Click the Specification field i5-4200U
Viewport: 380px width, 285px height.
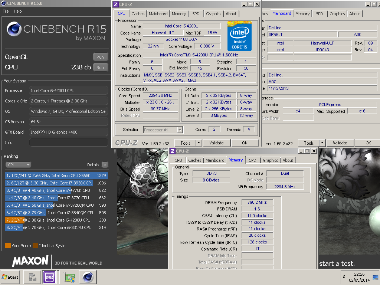coord(199,55)
